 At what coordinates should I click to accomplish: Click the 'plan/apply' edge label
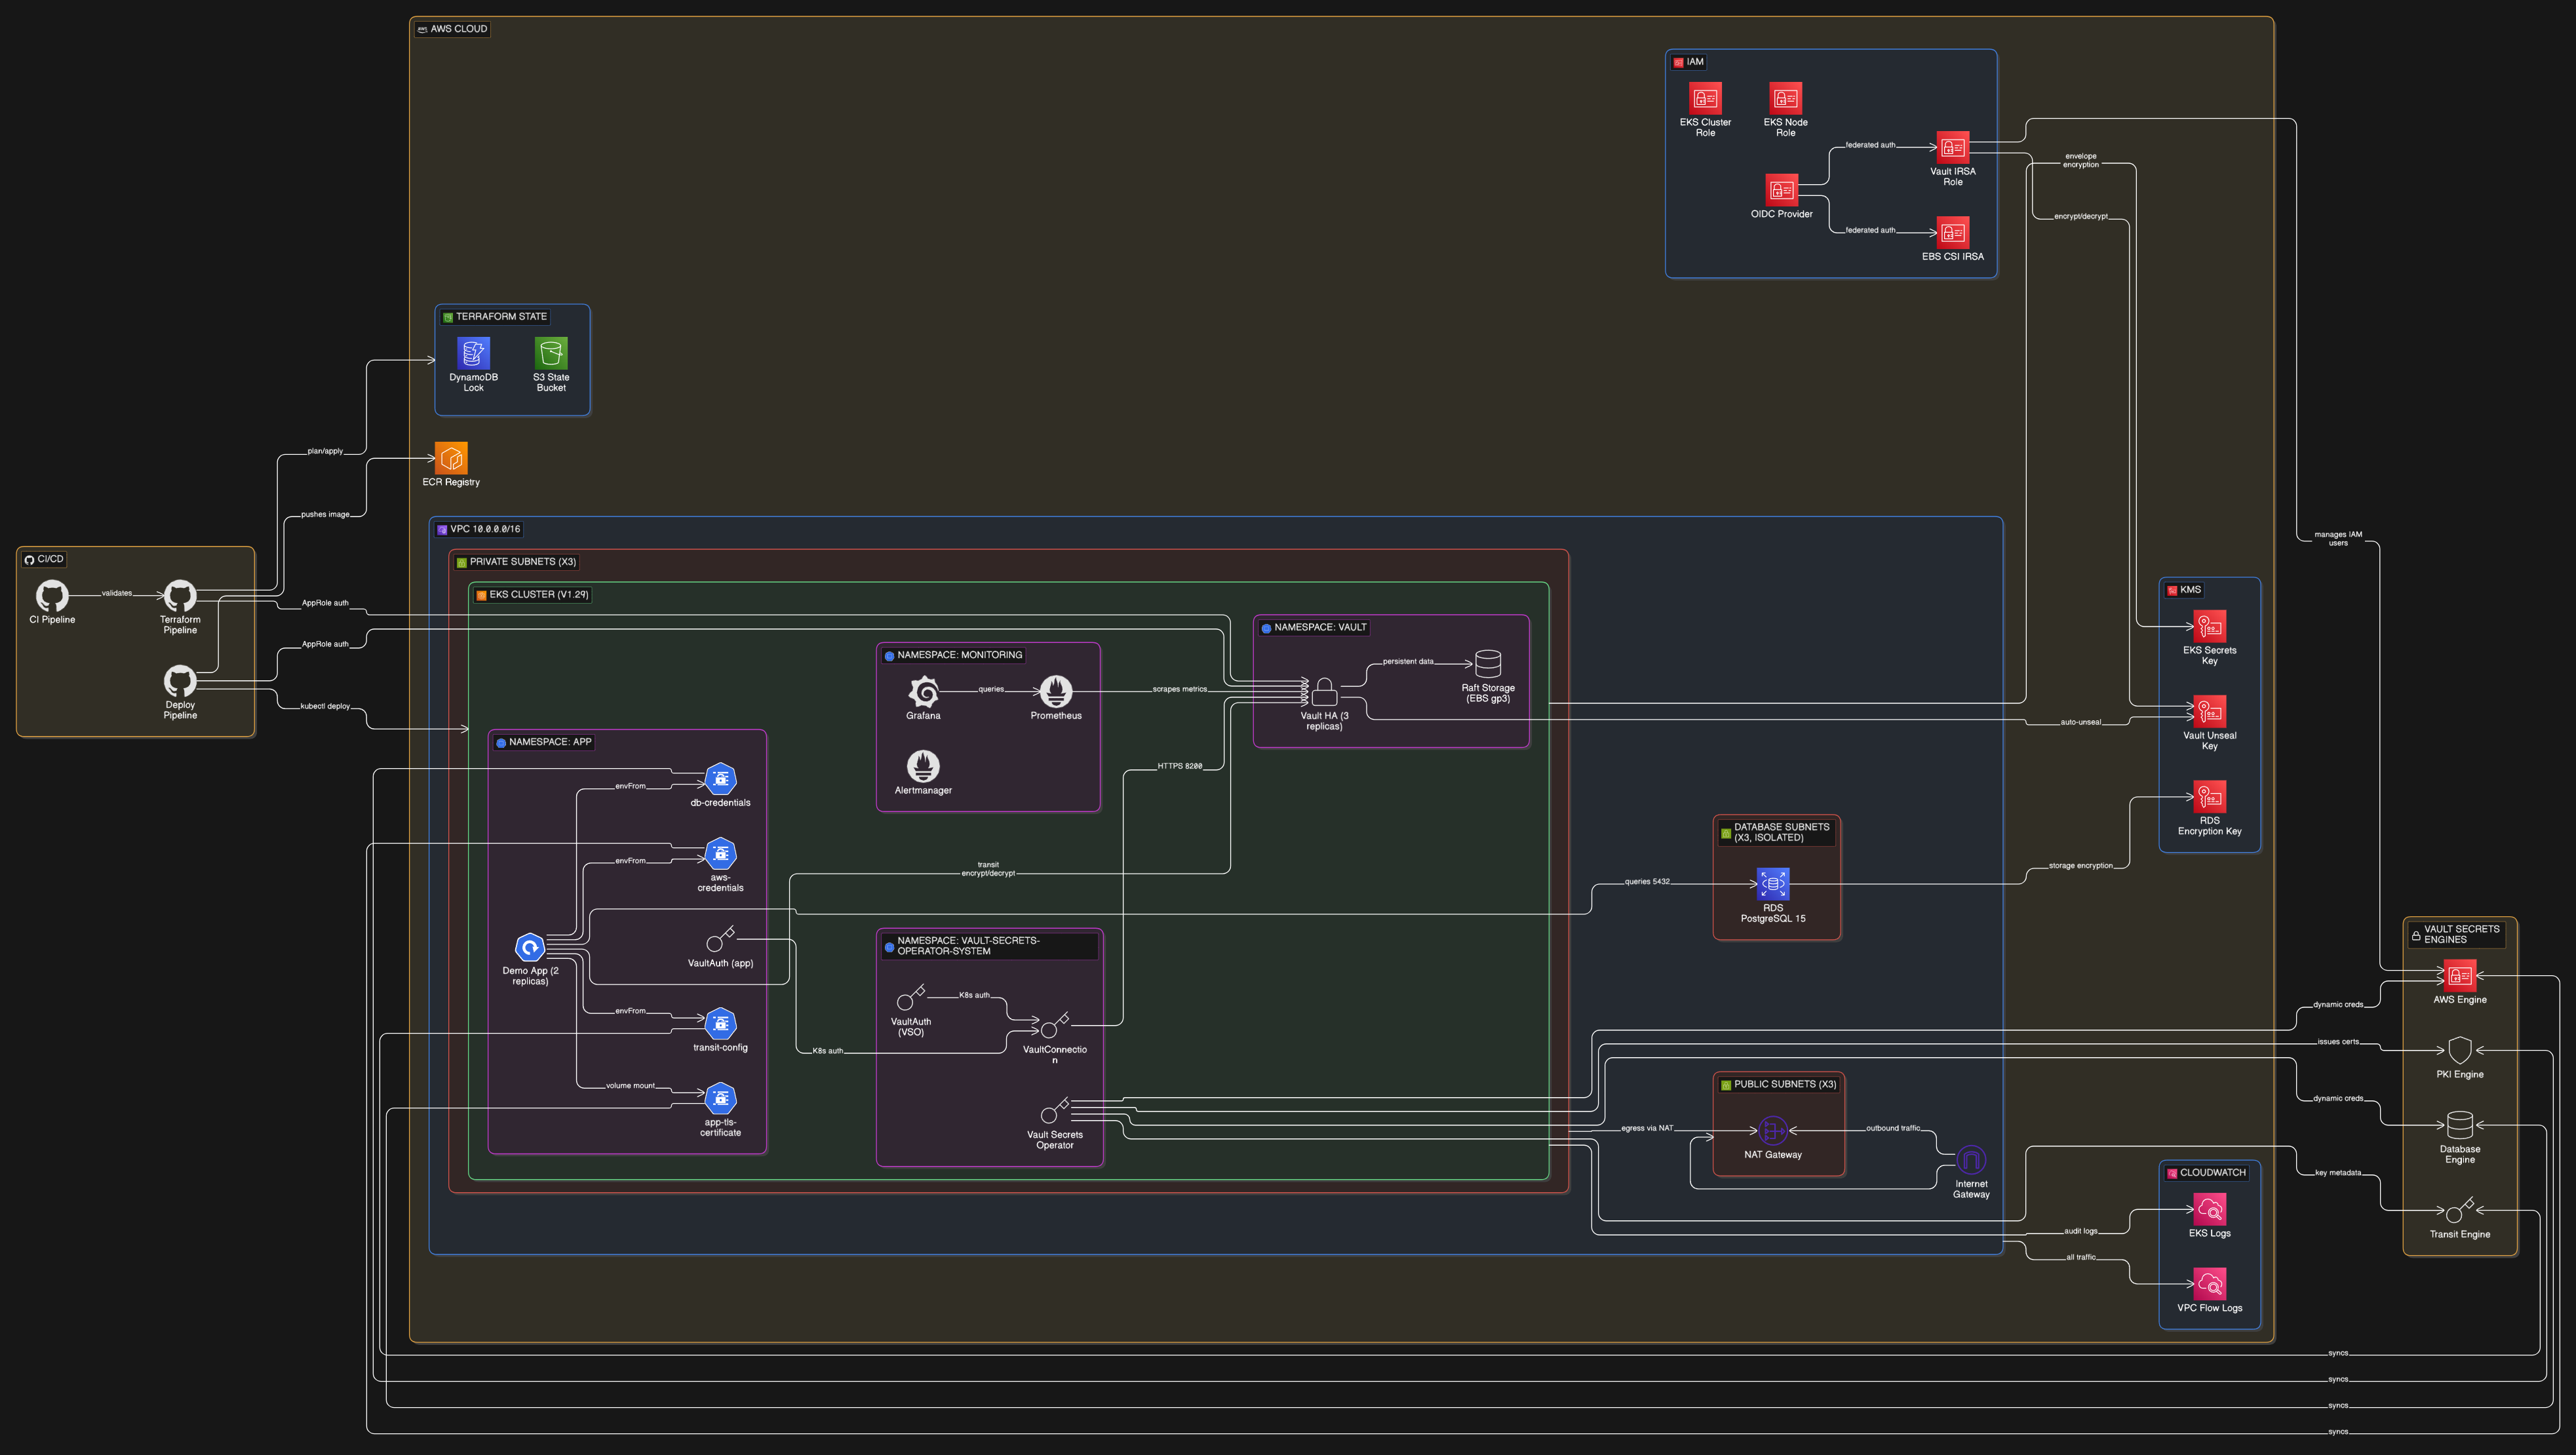pyautogui.click(x=325, y=451)
